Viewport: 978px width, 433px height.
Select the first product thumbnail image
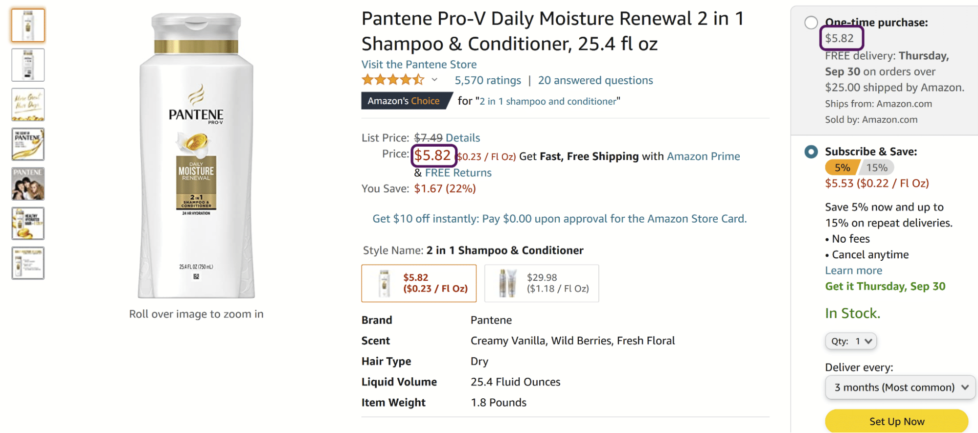click(28, 25)
